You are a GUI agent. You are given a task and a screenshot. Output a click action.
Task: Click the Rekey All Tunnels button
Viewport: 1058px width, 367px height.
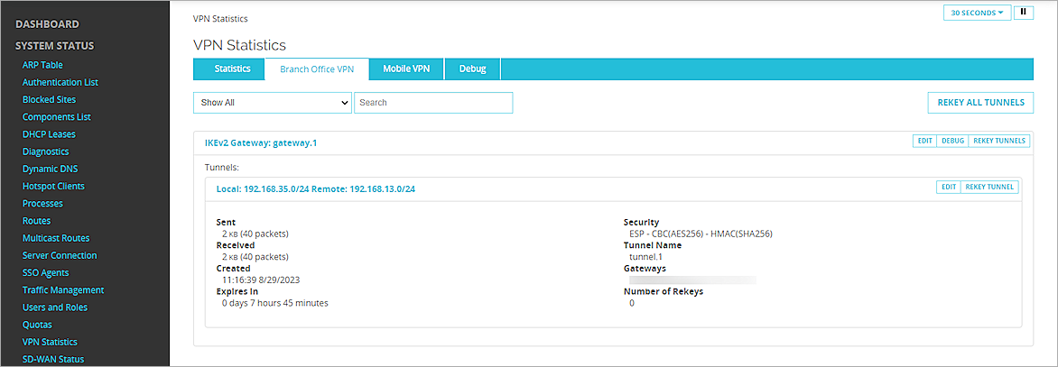[x=979, y=103]
